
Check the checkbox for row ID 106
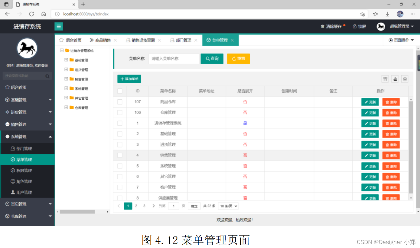120,112
